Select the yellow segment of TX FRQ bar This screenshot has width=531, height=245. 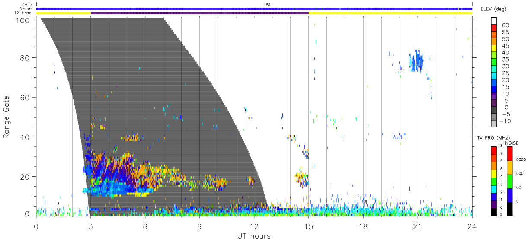pos(494,174)
